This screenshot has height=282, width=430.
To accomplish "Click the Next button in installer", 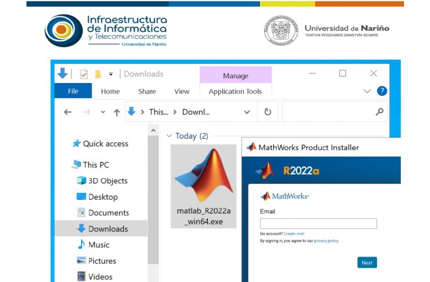I will pos(367,262).
